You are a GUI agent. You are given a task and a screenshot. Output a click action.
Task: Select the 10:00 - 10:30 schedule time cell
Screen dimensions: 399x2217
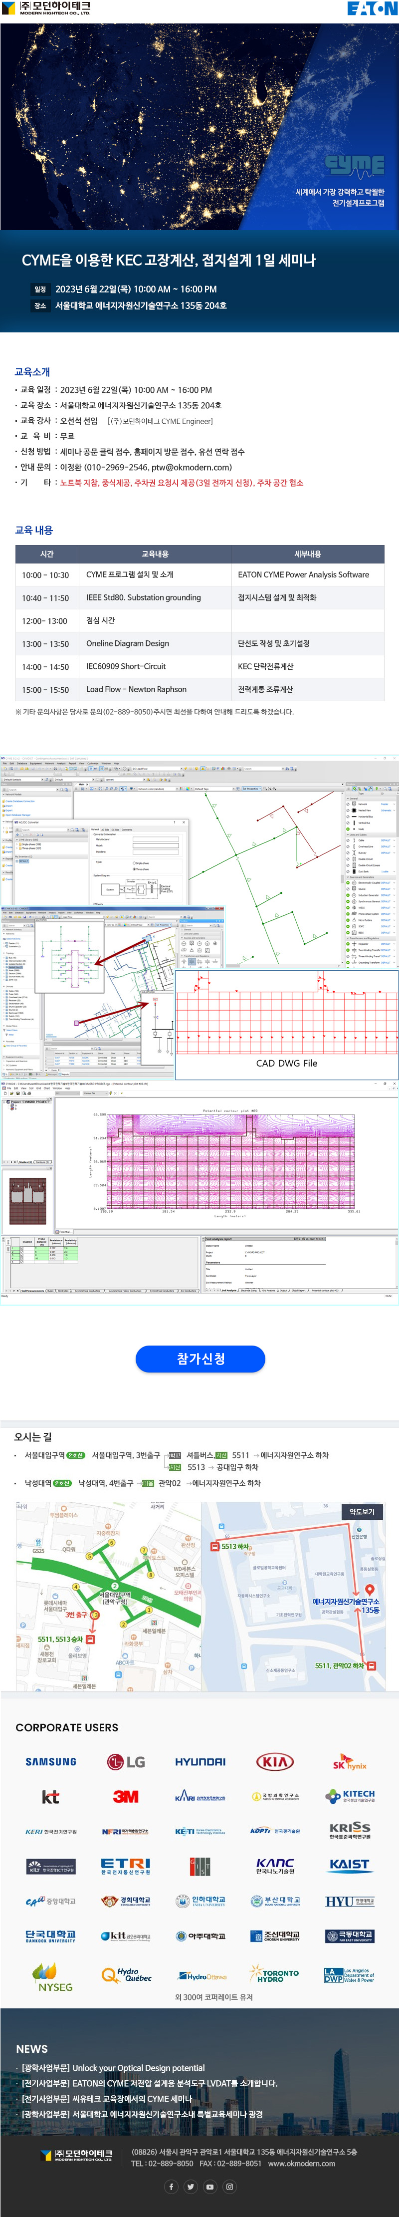click(47, 575)
